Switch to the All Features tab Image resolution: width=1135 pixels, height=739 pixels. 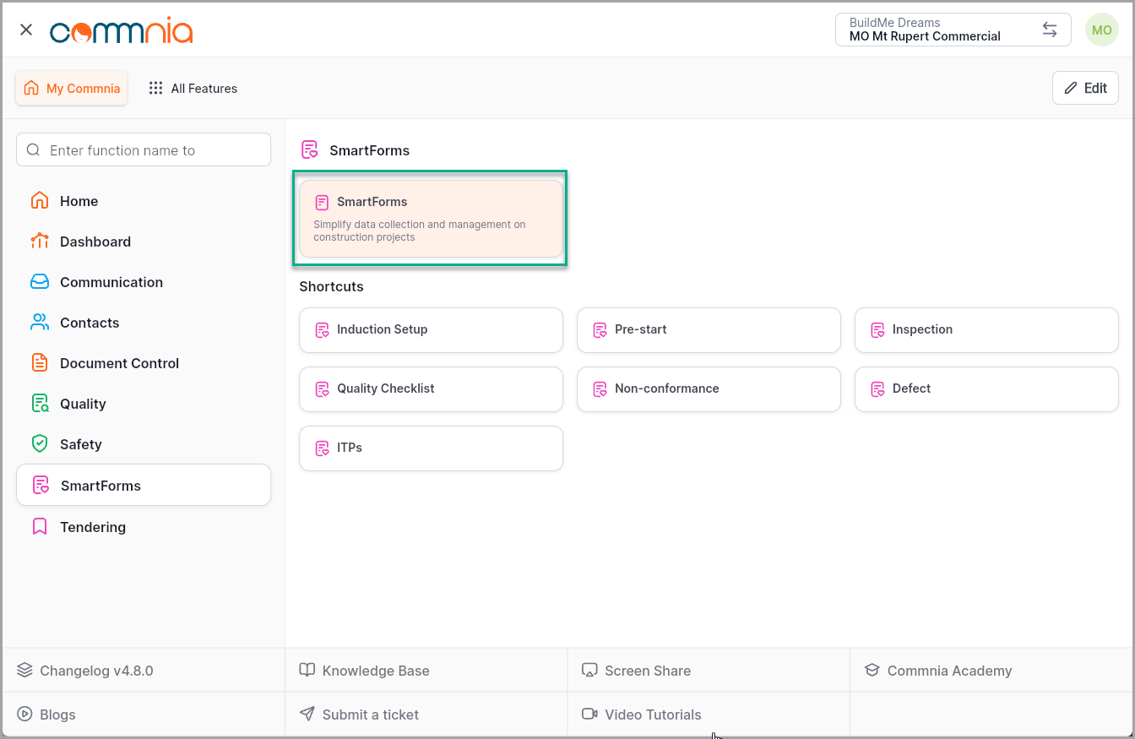[x=193, y=88]
